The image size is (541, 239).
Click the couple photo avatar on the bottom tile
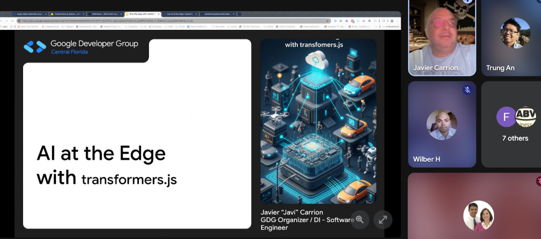(479, 216)
